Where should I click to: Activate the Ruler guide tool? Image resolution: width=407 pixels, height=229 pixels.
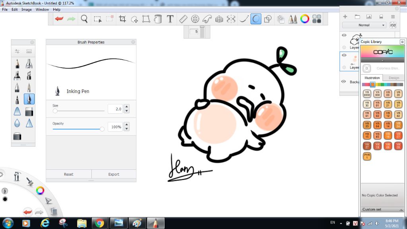[x=183, y=19]
